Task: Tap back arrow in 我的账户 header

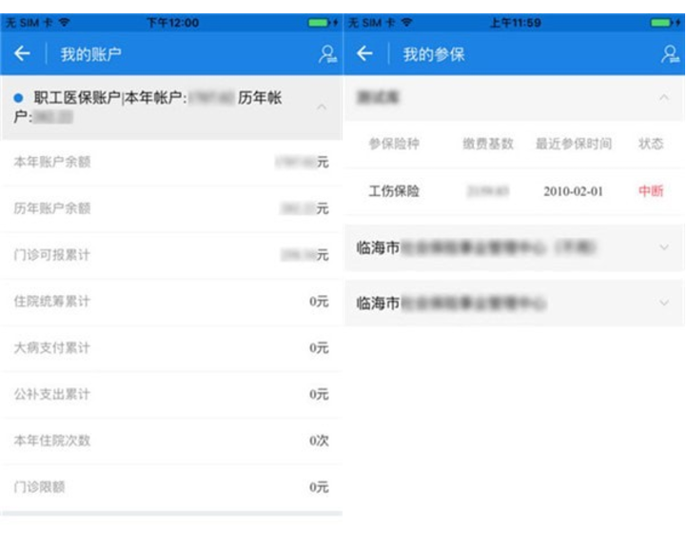Action: (22, 54)
